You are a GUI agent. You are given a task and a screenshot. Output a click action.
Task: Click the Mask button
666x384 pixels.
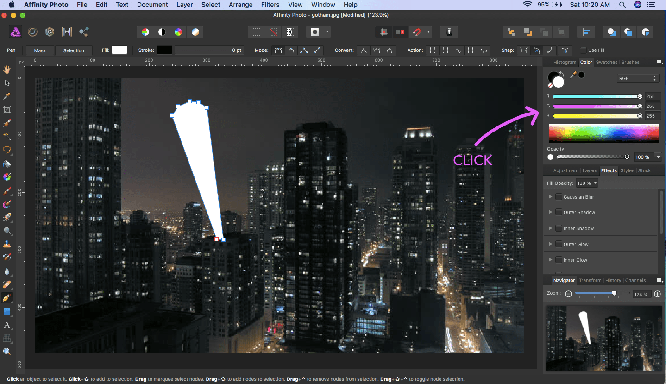(x=40, y=50)
